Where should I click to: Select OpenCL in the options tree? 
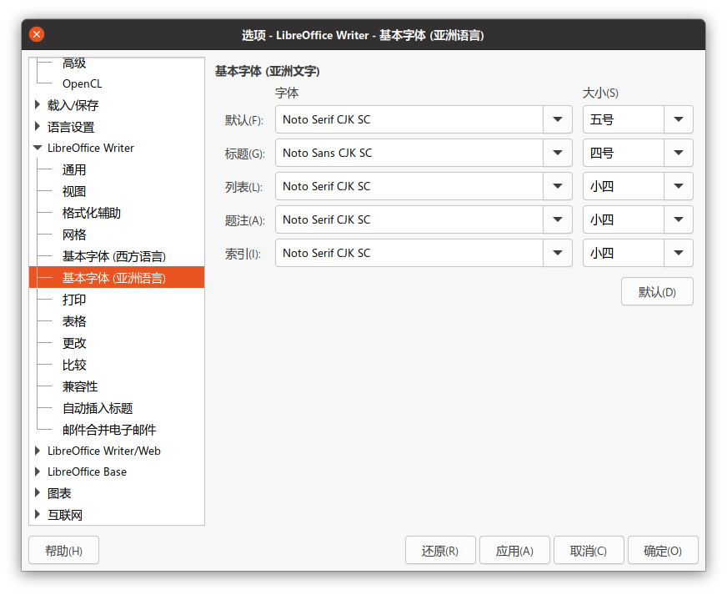point(82,83)
